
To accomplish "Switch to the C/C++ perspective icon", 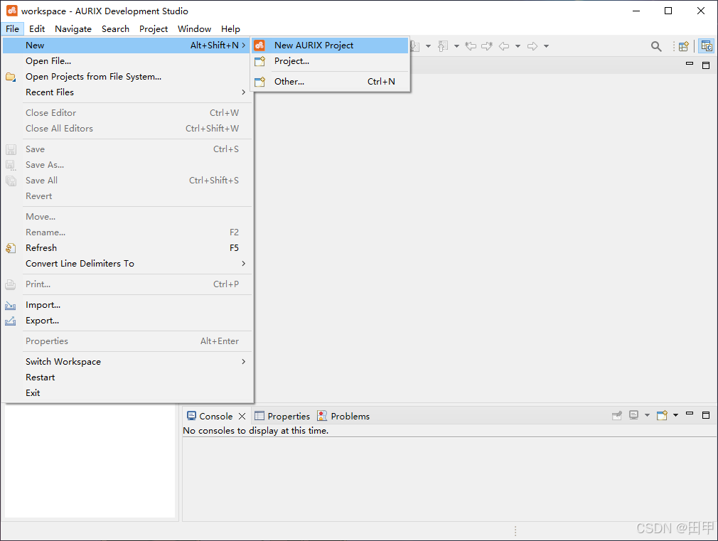I will (707, 46).
